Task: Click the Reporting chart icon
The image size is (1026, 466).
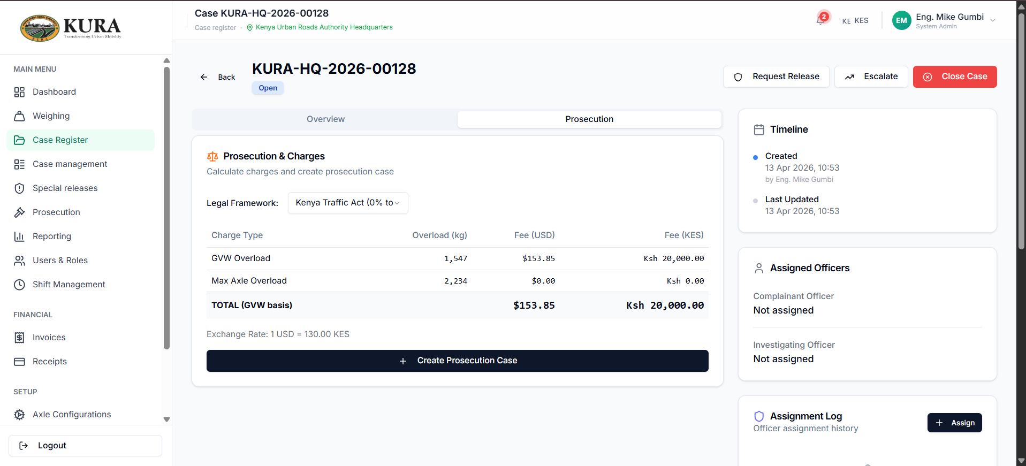Action: tap(19, 236)
